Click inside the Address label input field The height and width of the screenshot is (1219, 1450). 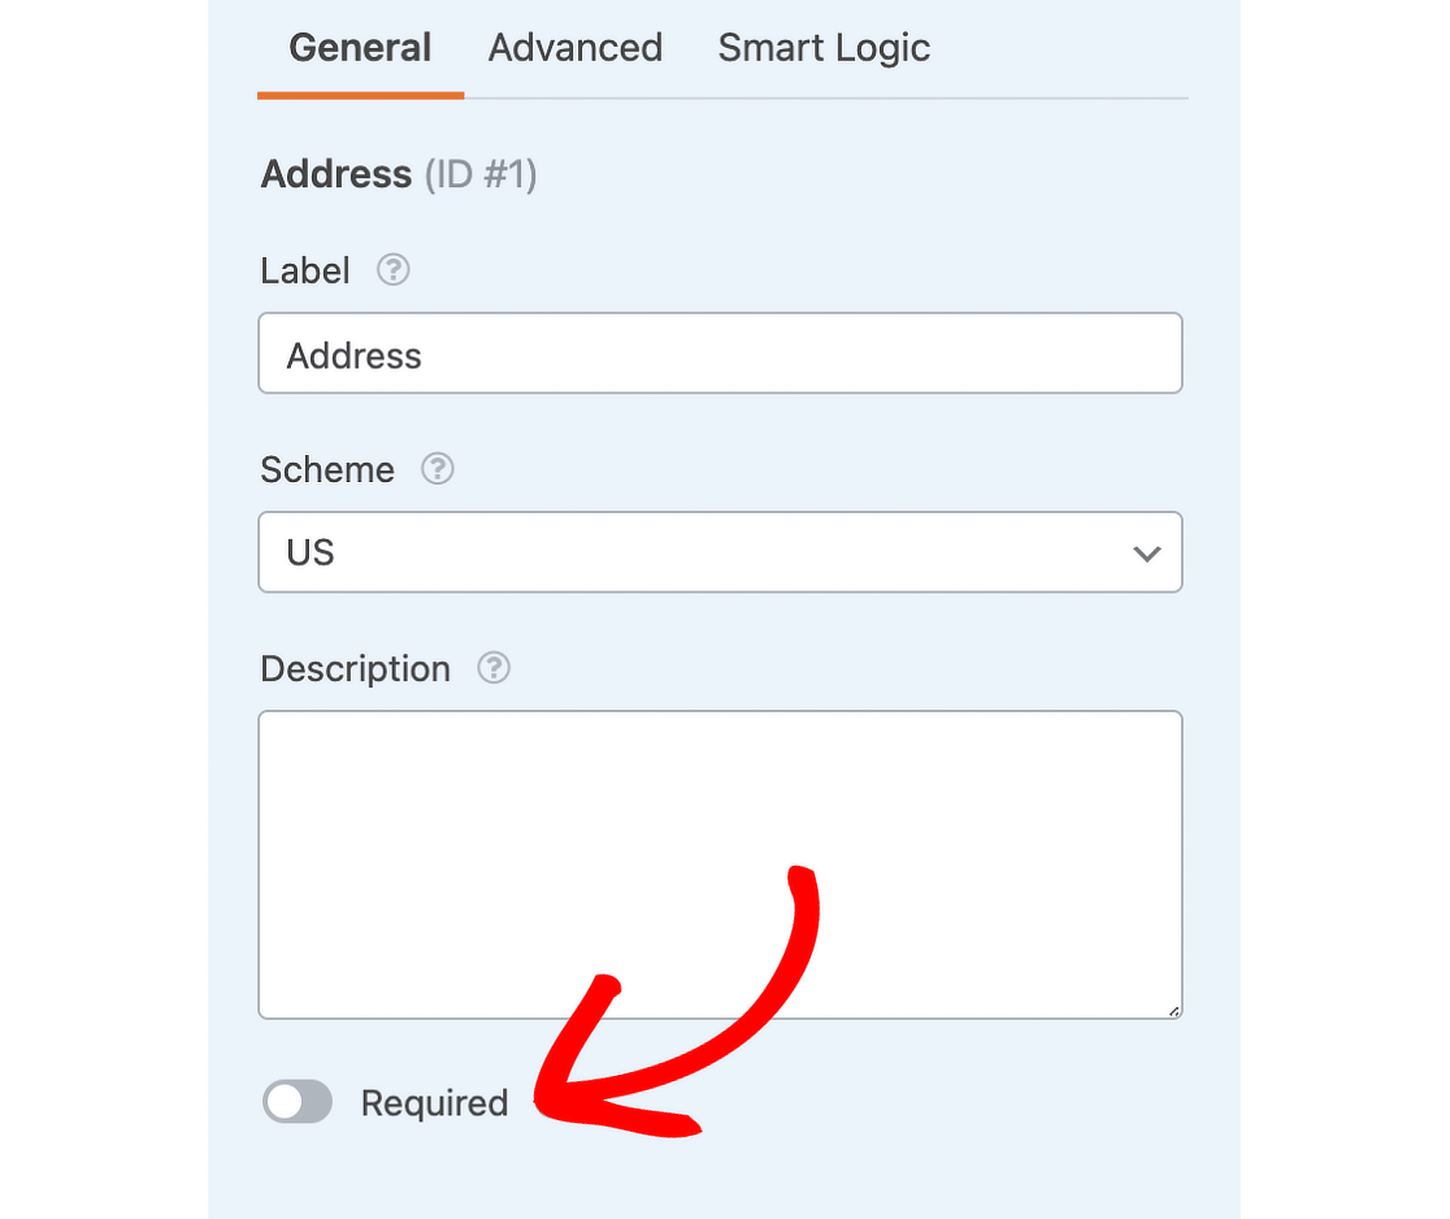720,353
